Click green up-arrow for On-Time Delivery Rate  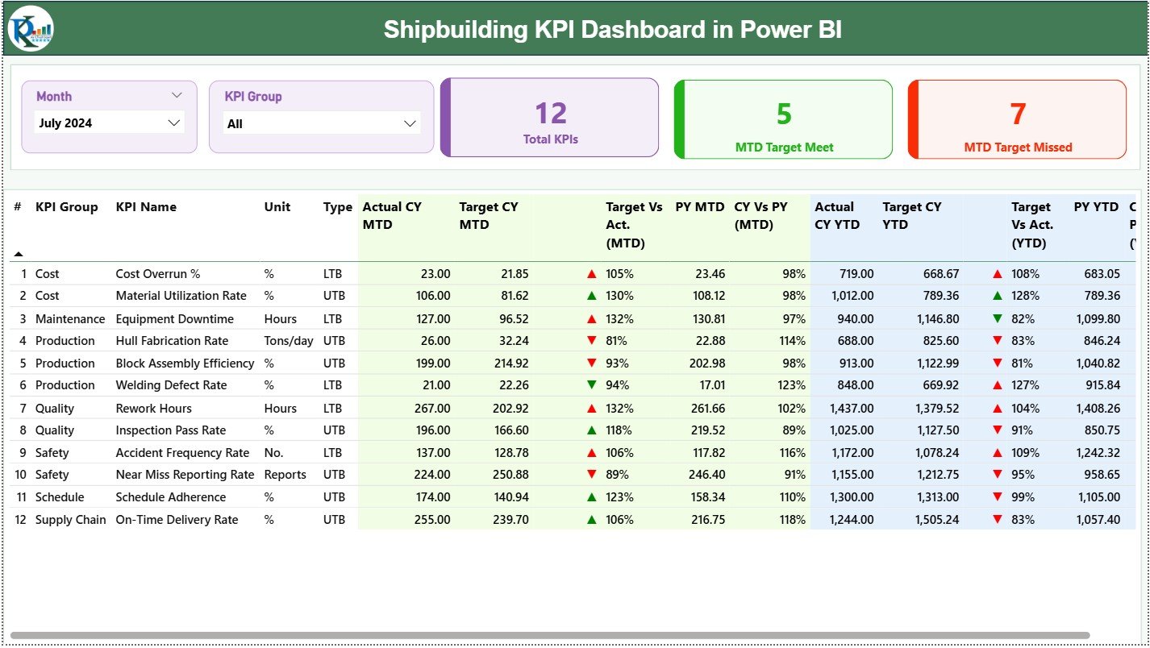tap(590, 520)
